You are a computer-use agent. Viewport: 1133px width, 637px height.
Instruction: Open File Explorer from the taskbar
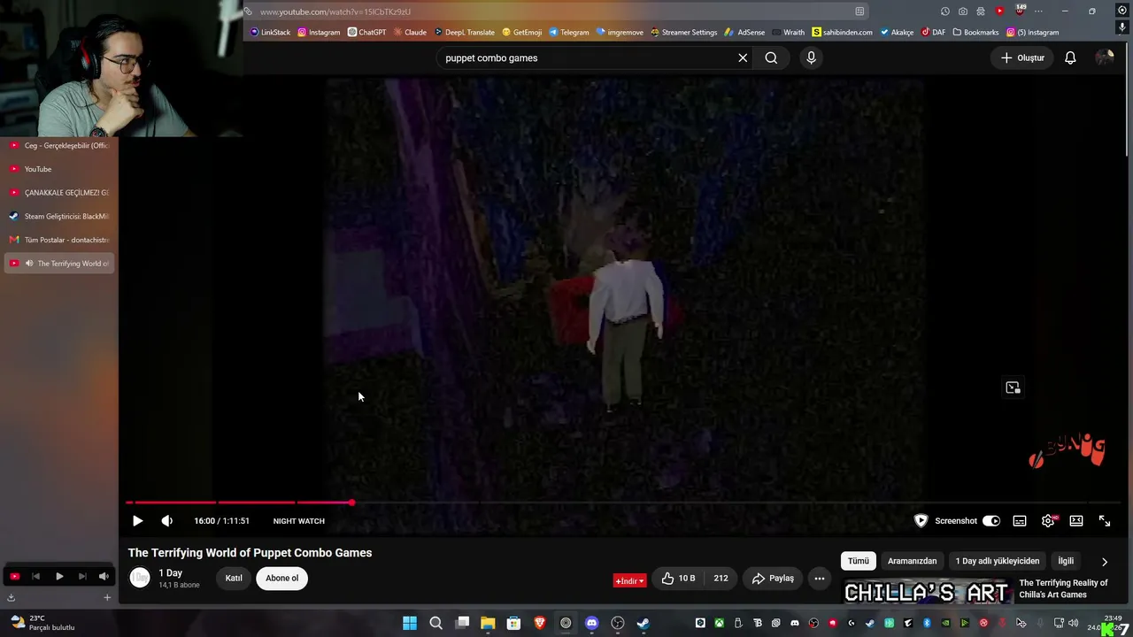point(488,623)
